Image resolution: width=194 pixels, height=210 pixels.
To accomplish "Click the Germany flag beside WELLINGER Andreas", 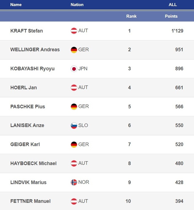I will click(74, 50).
